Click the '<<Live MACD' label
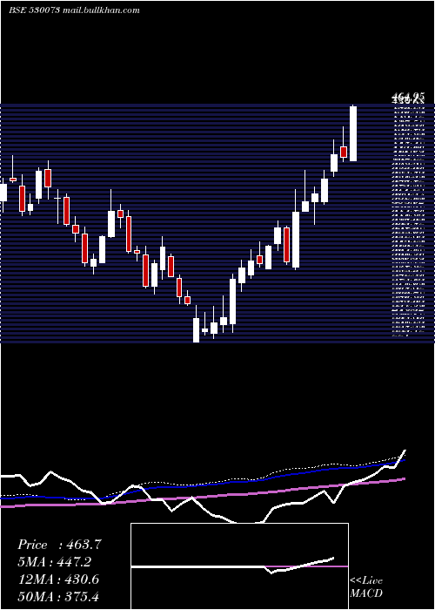Image resolution: width=435 pixels, height=610 pixels. point(366,586)
